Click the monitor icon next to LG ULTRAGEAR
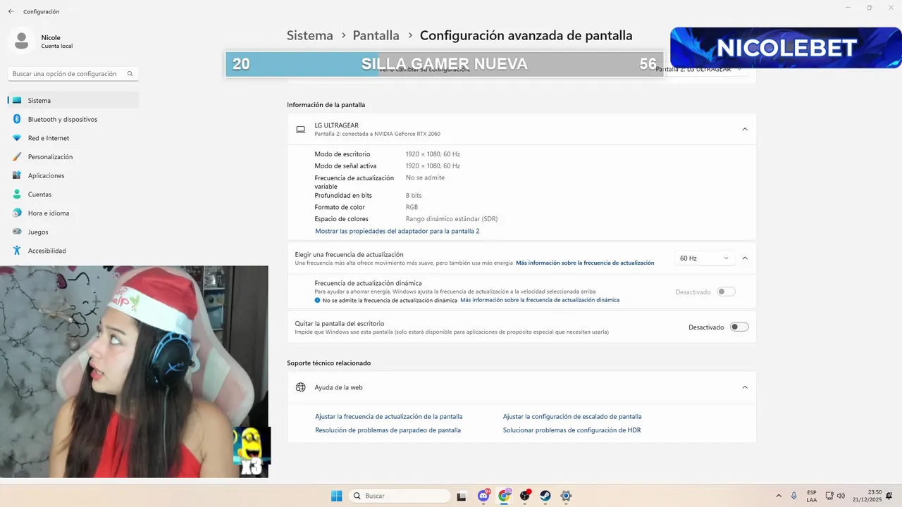 pos(300,130)
